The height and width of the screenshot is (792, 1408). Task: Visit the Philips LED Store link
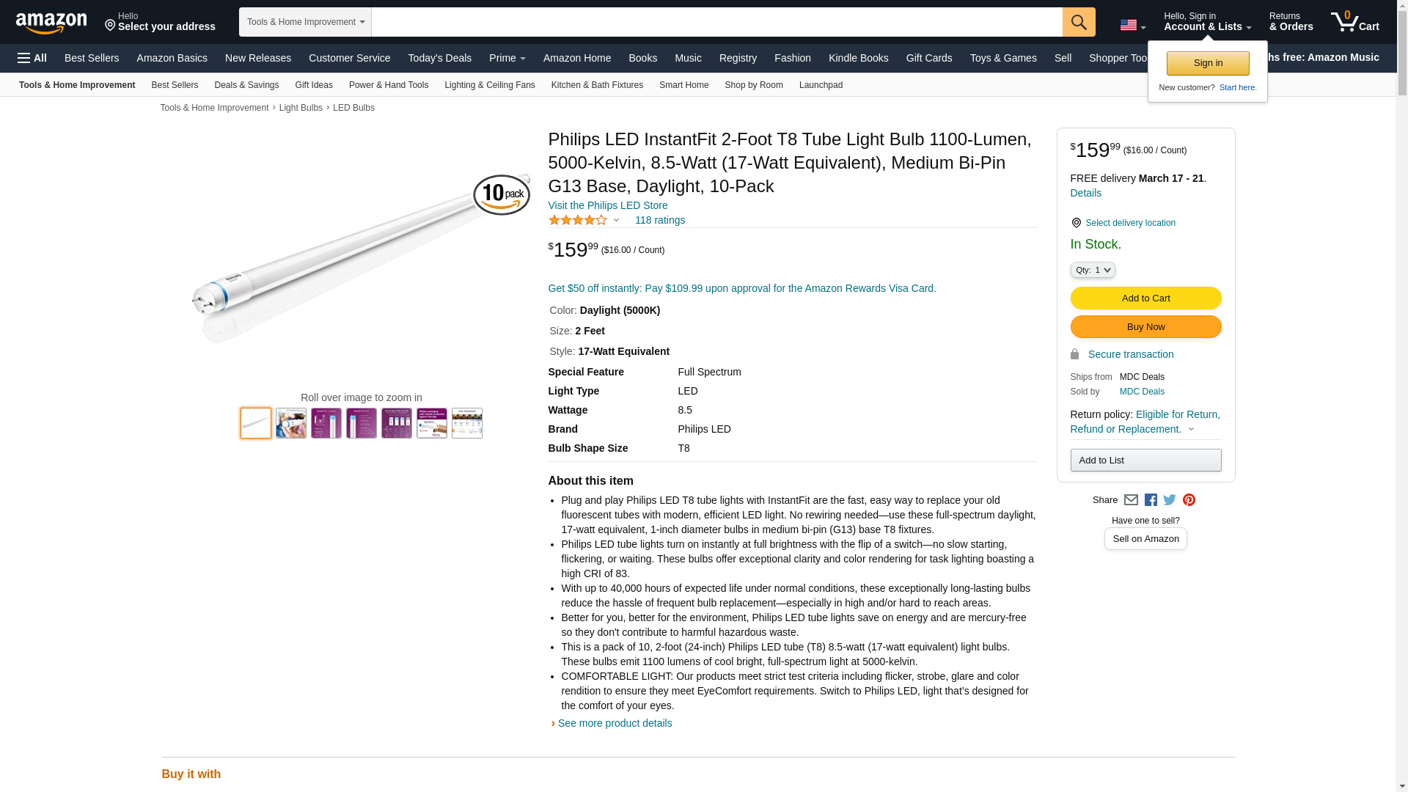[x=607, y=205]
